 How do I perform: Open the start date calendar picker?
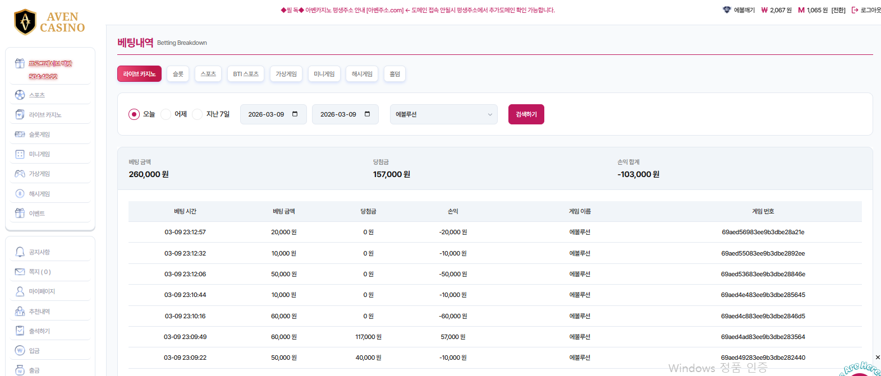295,114
